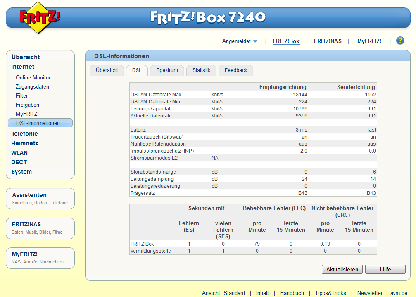416x297 pixels.
Task: Switch to the Übersicht tab in DSL-Informationen
Action: click(x=107, y=70)
